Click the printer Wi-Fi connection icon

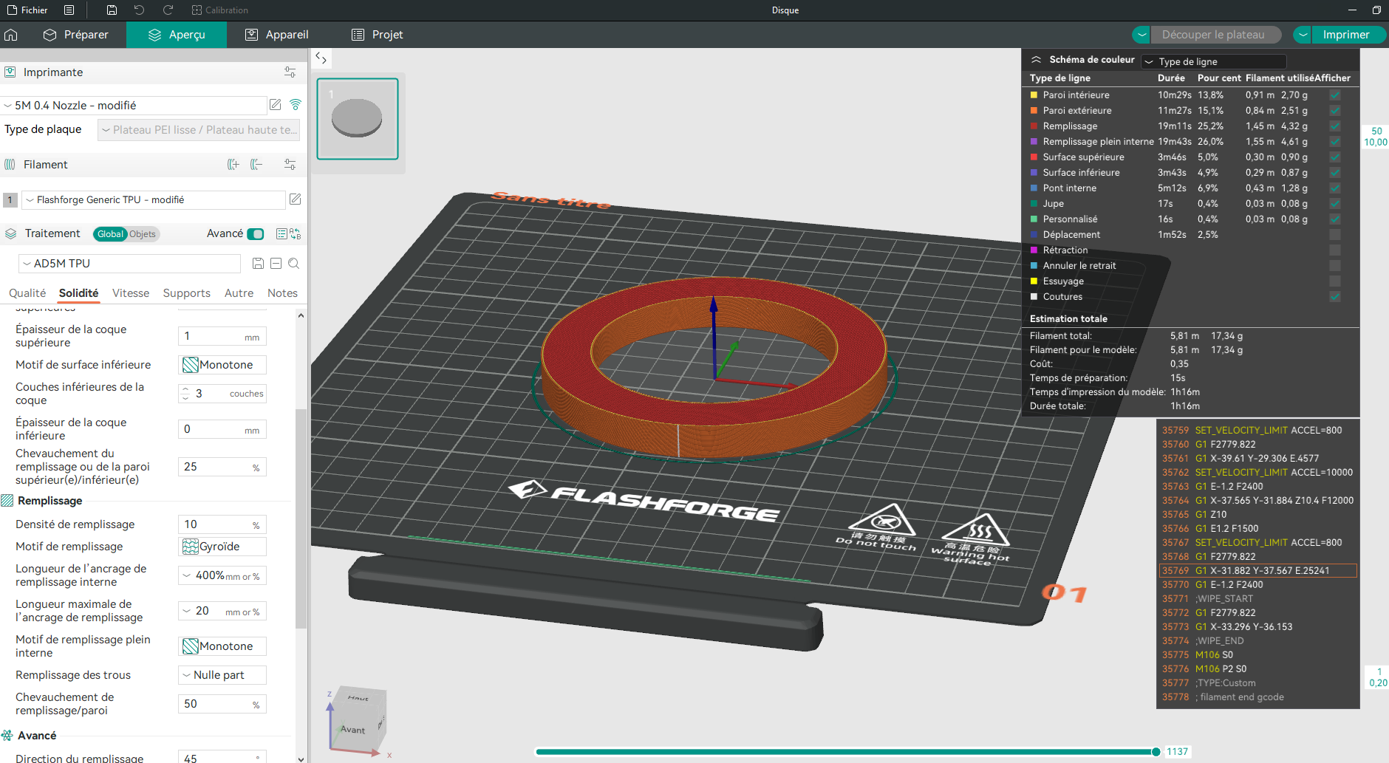(x=296, y=105)
